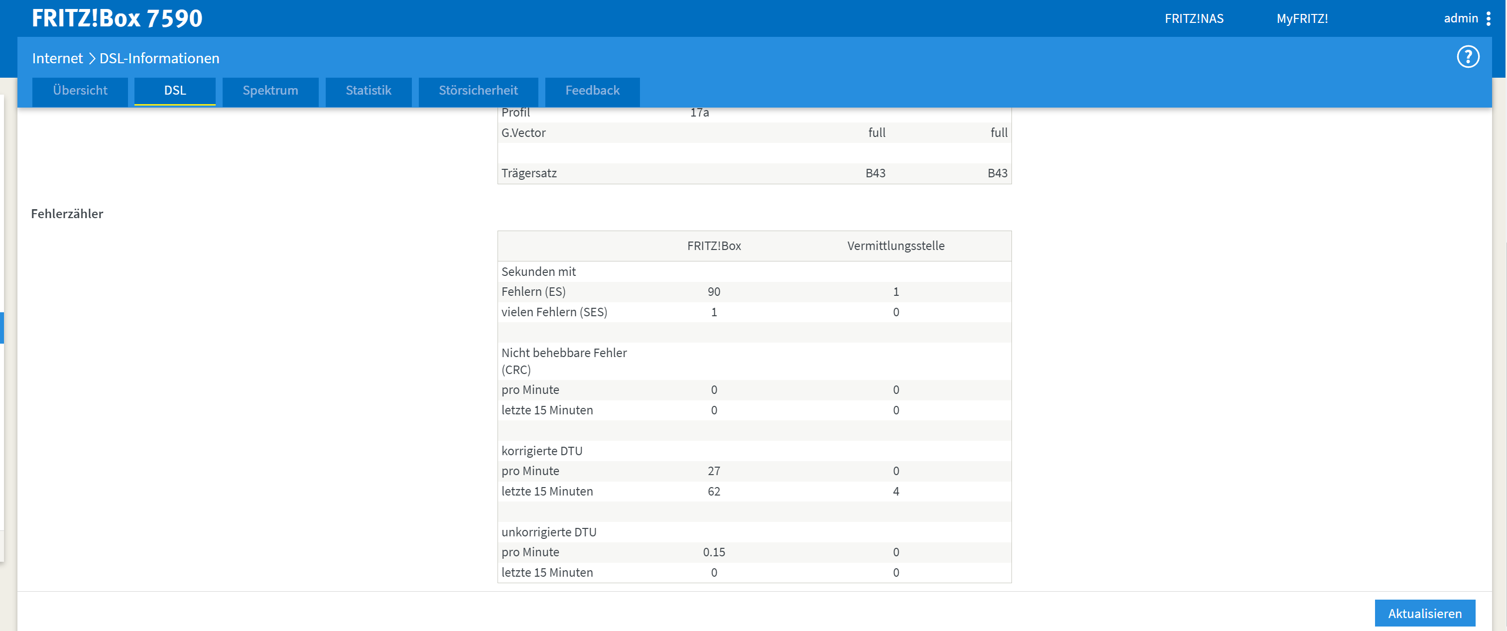
Task: Open the Störsicherheit tab
Action: [x=478, y=91]
